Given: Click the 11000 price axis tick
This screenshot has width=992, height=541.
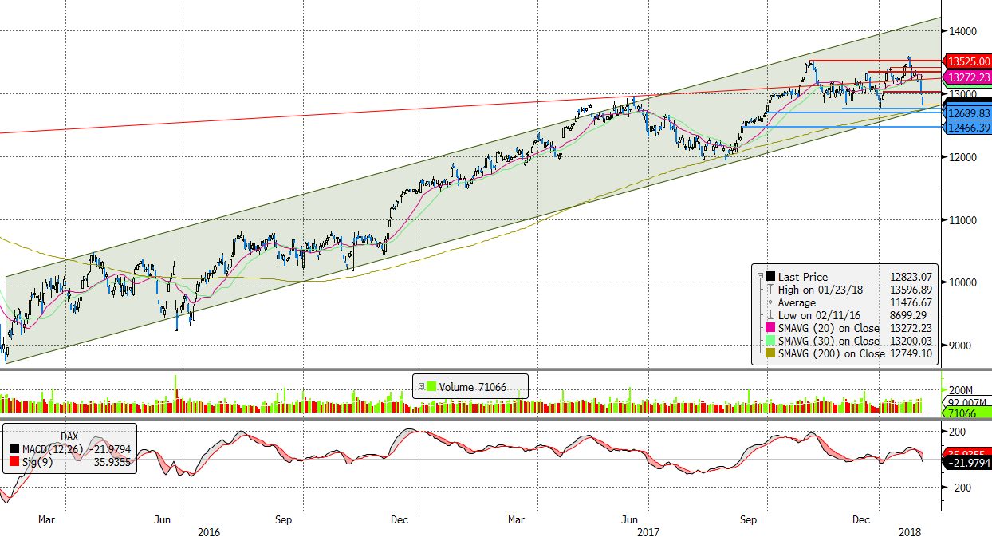Looking at the screenshot, I should 963,219.
